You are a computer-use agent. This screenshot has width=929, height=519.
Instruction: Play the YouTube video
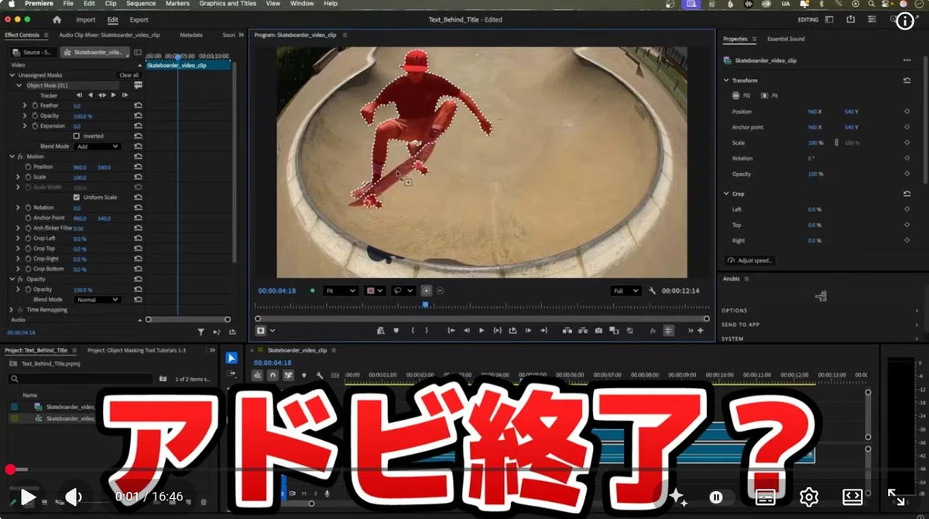(28, 497)
